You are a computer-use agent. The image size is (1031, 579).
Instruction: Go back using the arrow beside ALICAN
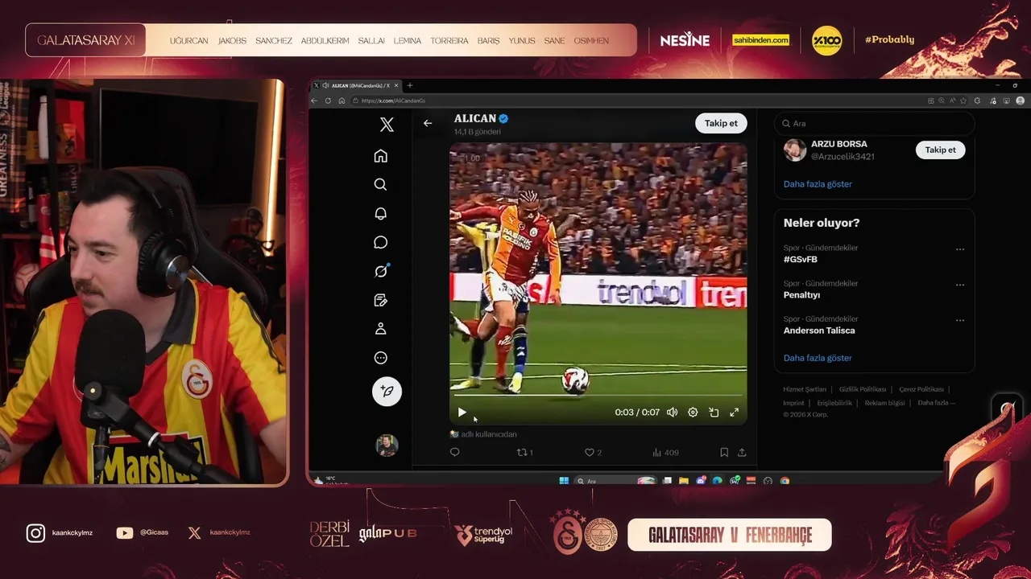(428, 123)
